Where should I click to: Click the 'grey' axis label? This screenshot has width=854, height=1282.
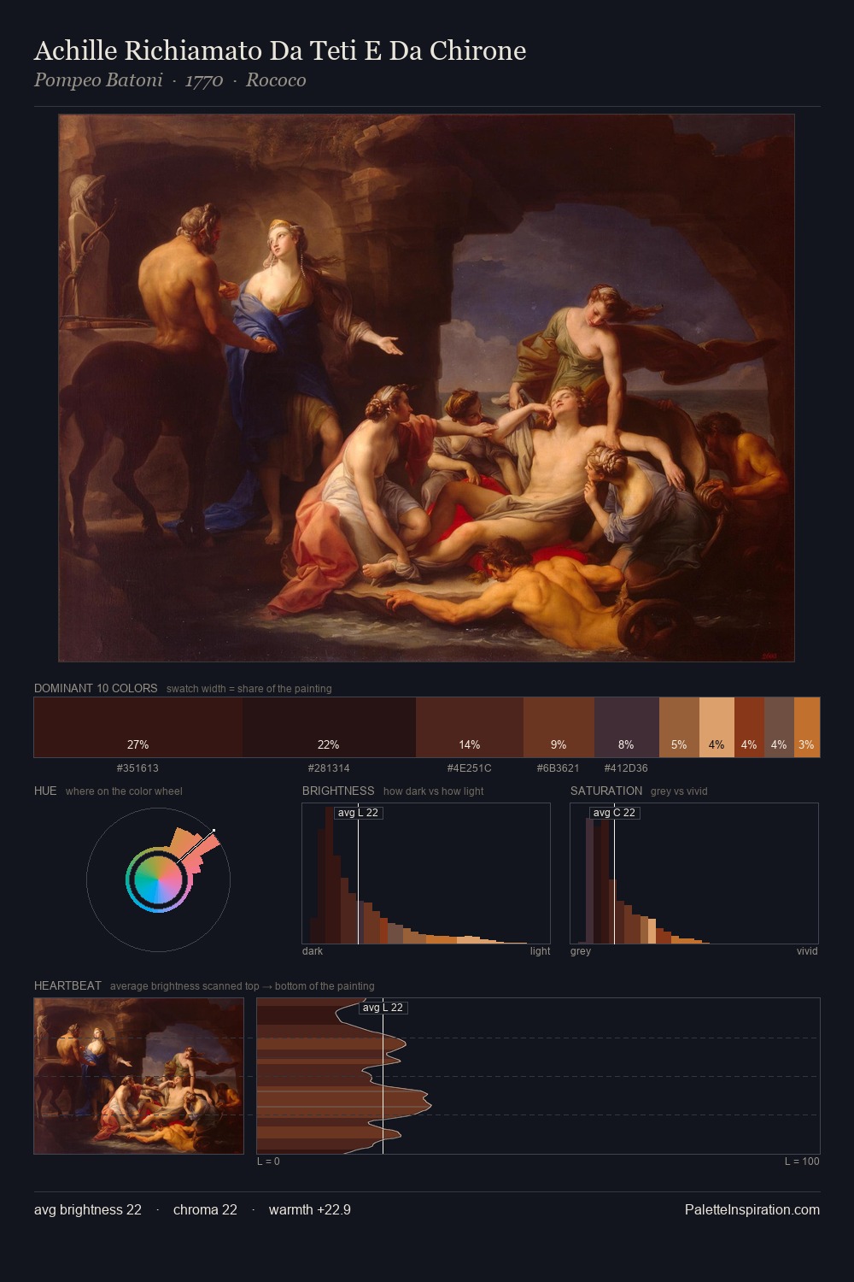tap(581, 951)
